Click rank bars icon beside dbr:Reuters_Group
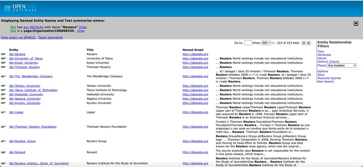This screenshot has height=167, width=363. [3, 141]
